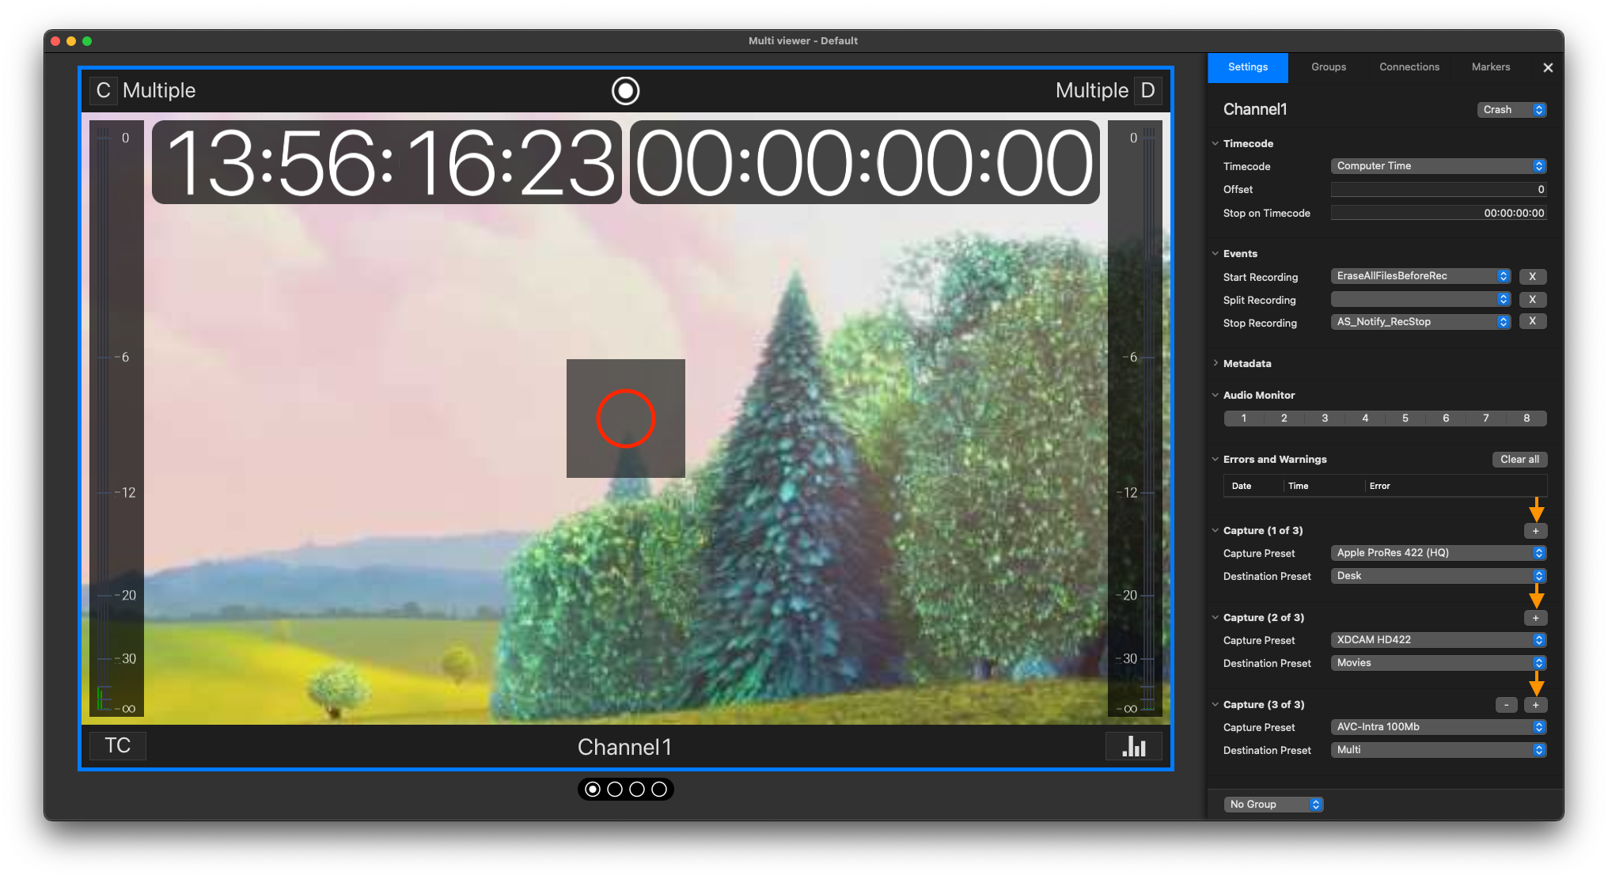Toggle audio monitor channel 1

click(x=1243, y=419)
